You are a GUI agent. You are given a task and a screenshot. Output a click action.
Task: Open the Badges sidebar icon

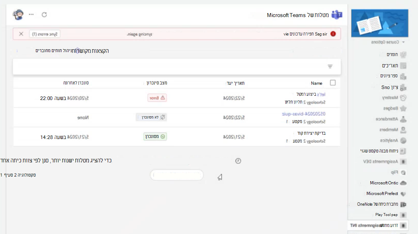click(x=403, y=108)
